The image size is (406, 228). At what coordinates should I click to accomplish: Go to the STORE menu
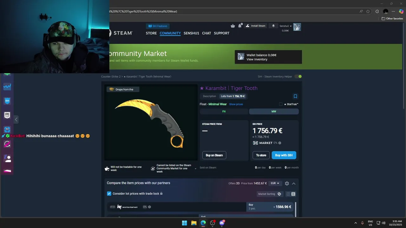151,33
